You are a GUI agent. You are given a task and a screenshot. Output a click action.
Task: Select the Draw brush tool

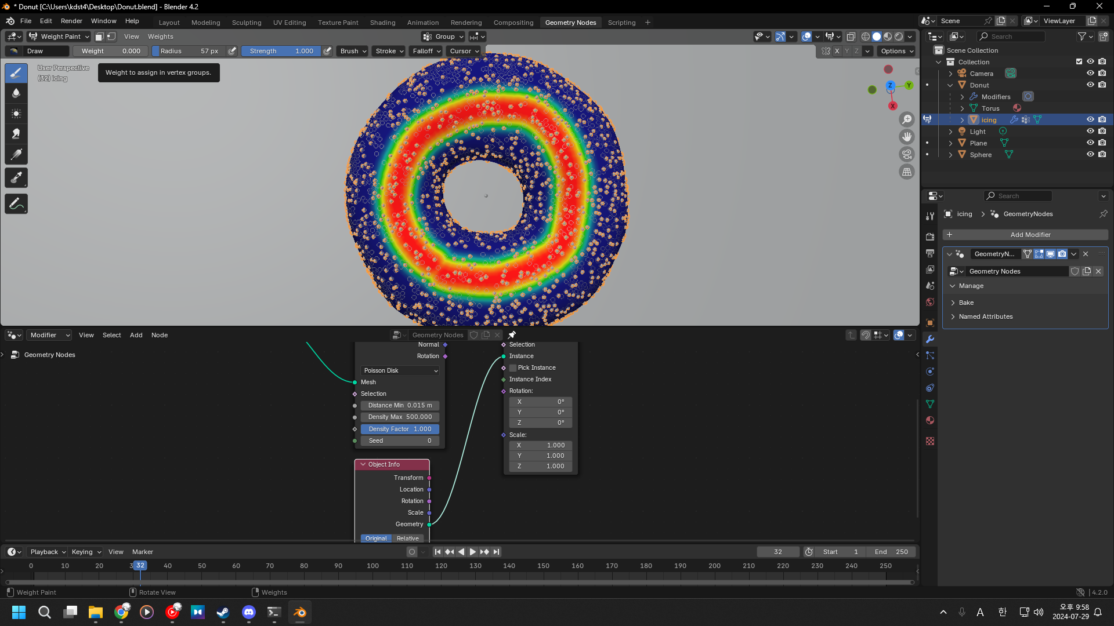(16, 73)
